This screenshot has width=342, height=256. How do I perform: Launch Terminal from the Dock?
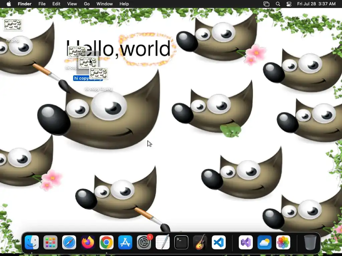[181, 242]
